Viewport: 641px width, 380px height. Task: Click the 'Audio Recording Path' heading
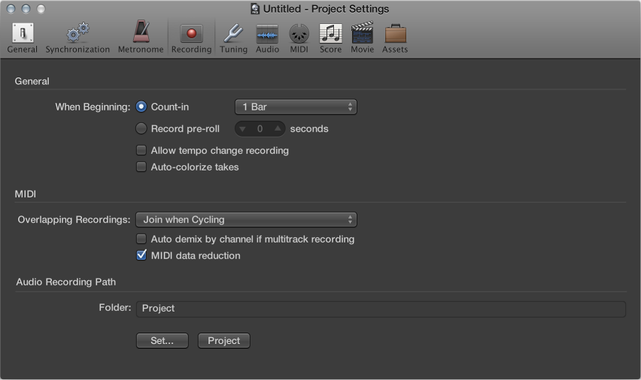point(65,282)
